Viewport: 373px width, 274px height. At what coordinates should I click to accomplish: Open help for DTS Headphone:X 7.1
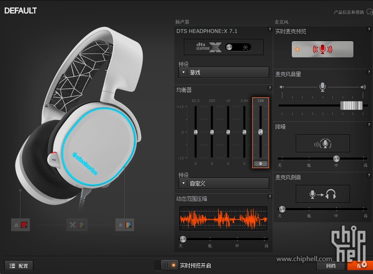pyautogui.click(x=270, y=29)
